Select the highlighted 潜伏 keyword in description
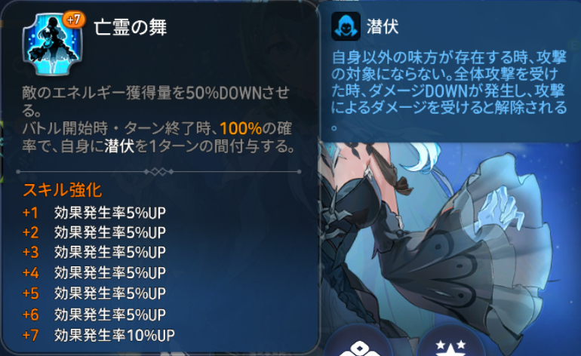This screenshot has width=581, height=356. [x=119, y=146]
